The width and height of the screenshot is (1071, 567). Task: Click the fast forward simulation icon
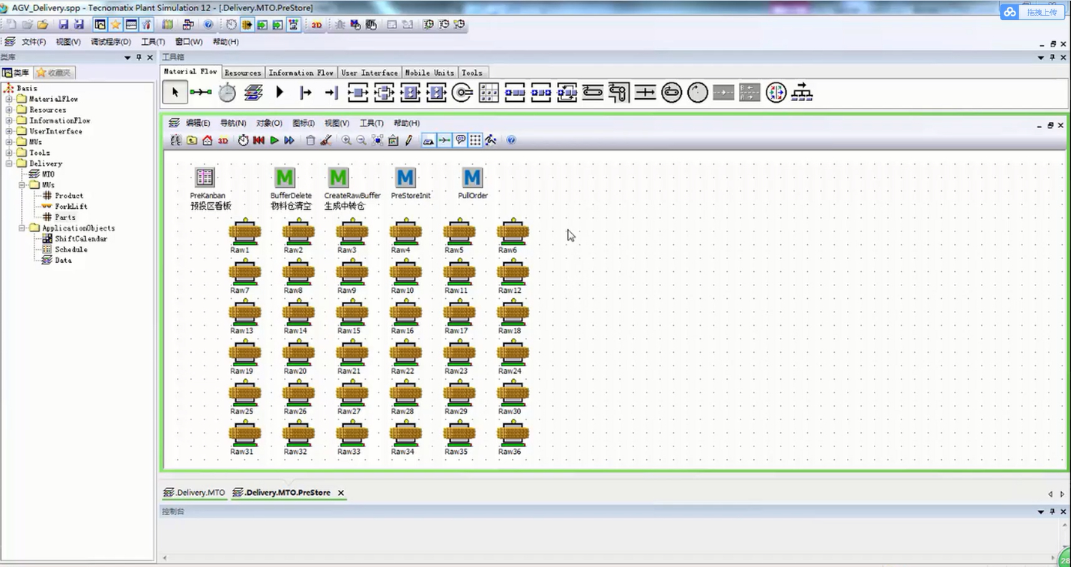[x=289, y=140]
